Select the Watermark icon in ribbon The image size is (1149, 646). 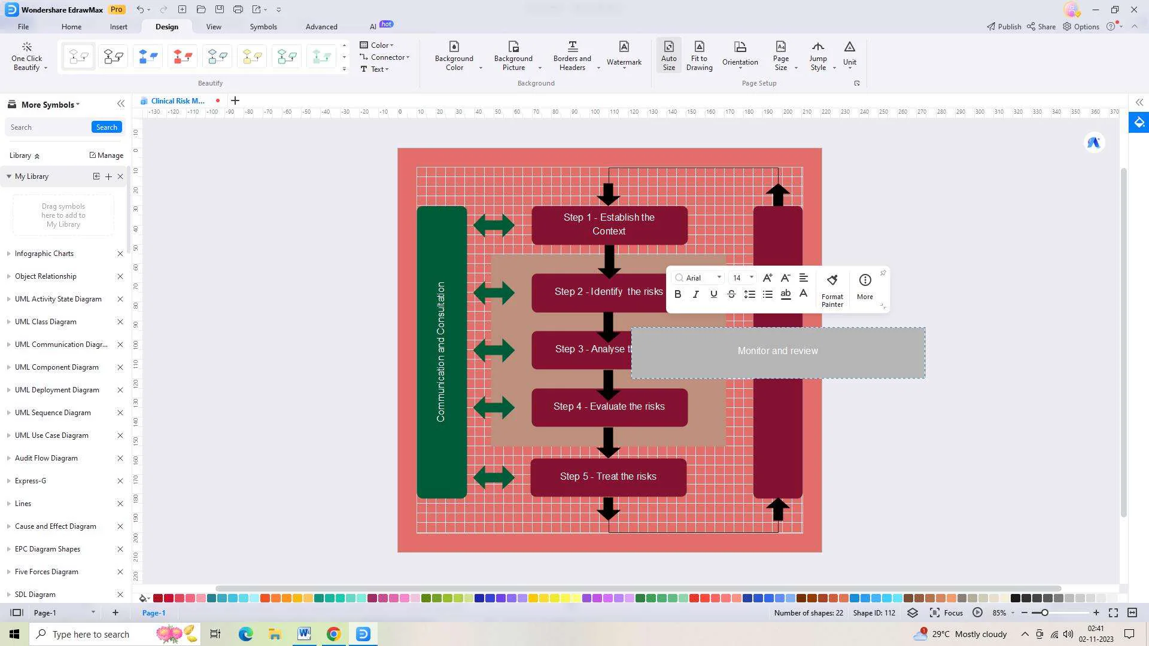(x=624, y=55)
